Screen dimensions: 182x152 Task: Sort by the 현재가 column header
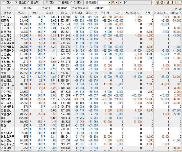[x=21, y=13]
